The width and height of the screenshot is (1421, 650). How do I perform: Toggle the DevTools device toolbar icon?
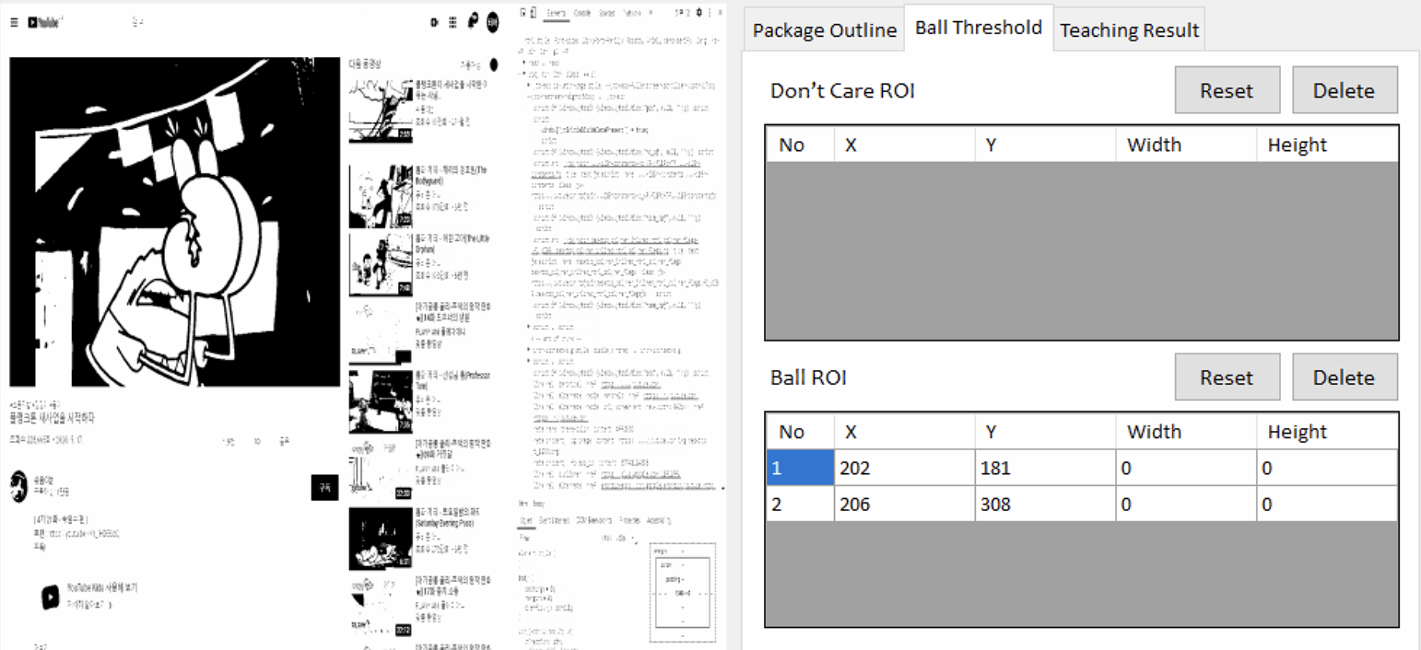click(x=534, y=13)
